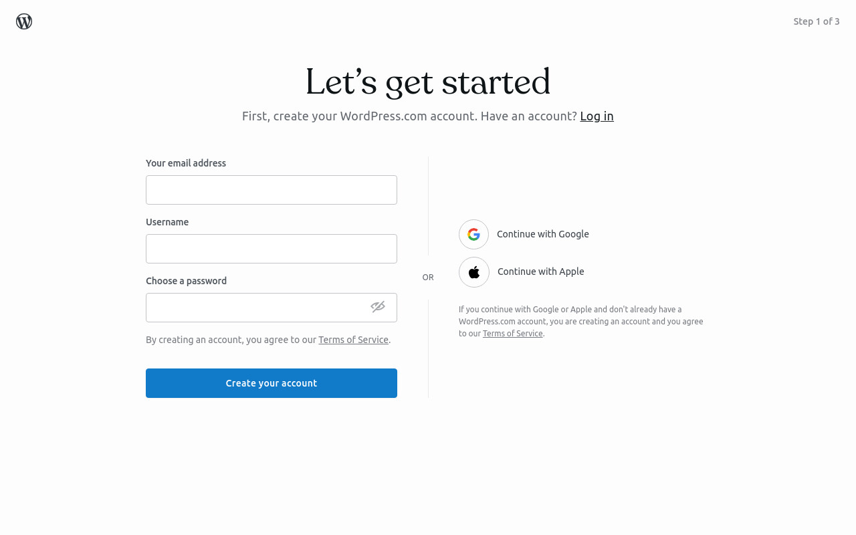Toggle password visibility with the eye icon

tap(378, 307)
